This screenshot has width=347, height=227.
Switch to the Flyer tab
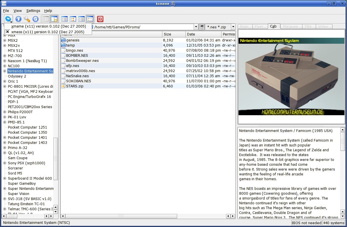coord(259,27)
